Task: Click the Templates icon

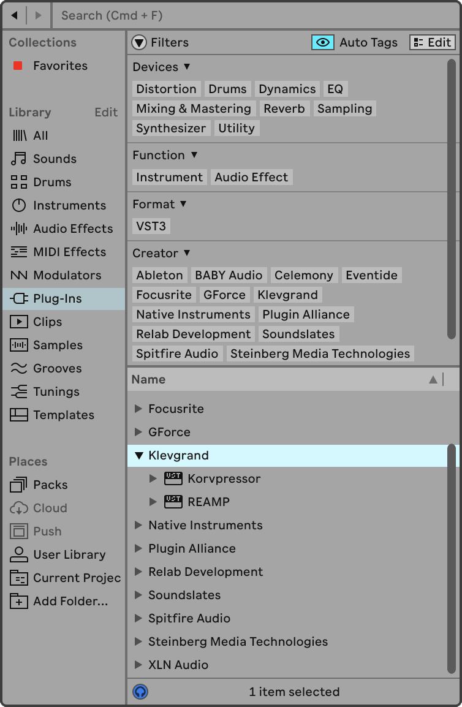Action: (19, 415)
